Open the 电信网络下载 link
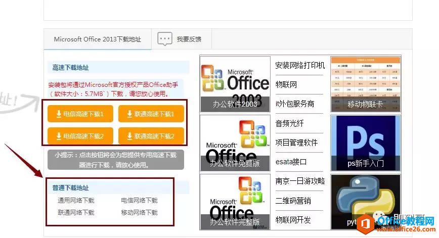 (139, 200)
